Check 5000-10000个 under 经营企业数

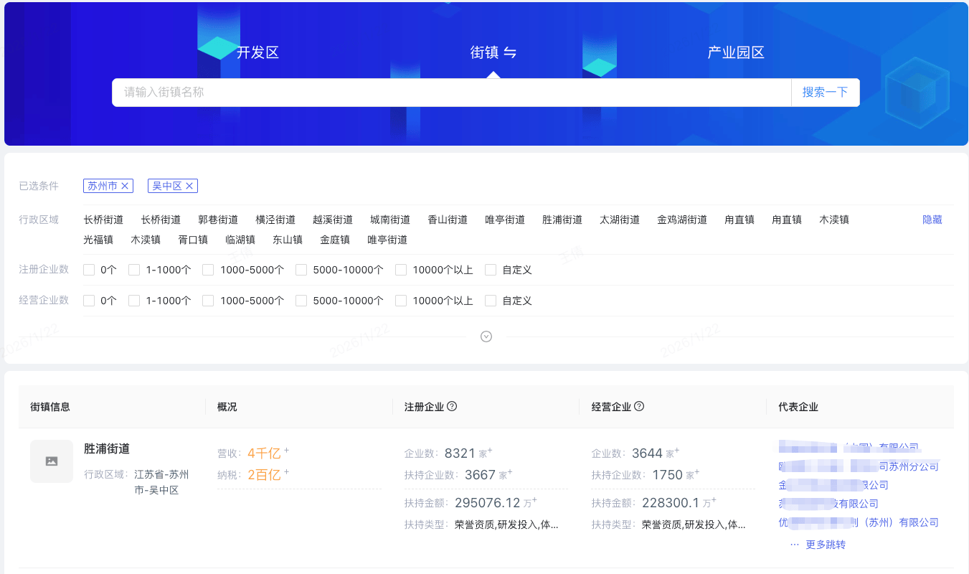(301, 301)
